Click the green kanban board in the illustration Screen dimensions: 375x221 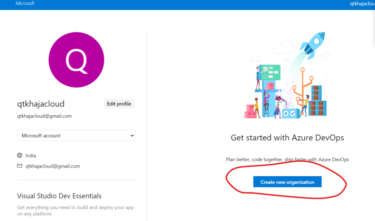(x=270, y=72)
